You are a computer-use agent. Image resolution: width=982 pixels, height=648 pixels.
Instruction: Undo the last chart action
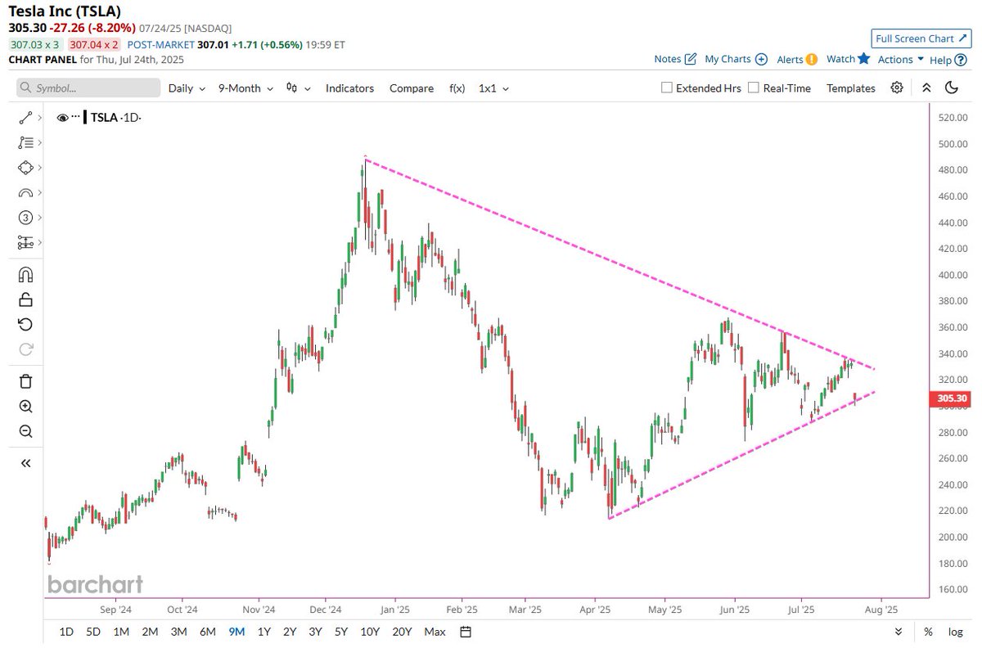click(25, 325)
